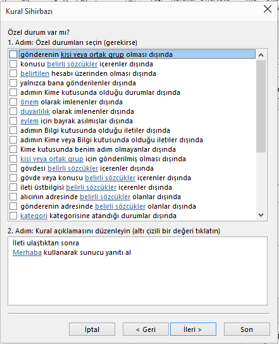
Task: Finish the wizard with Son button
Action: 247,329
